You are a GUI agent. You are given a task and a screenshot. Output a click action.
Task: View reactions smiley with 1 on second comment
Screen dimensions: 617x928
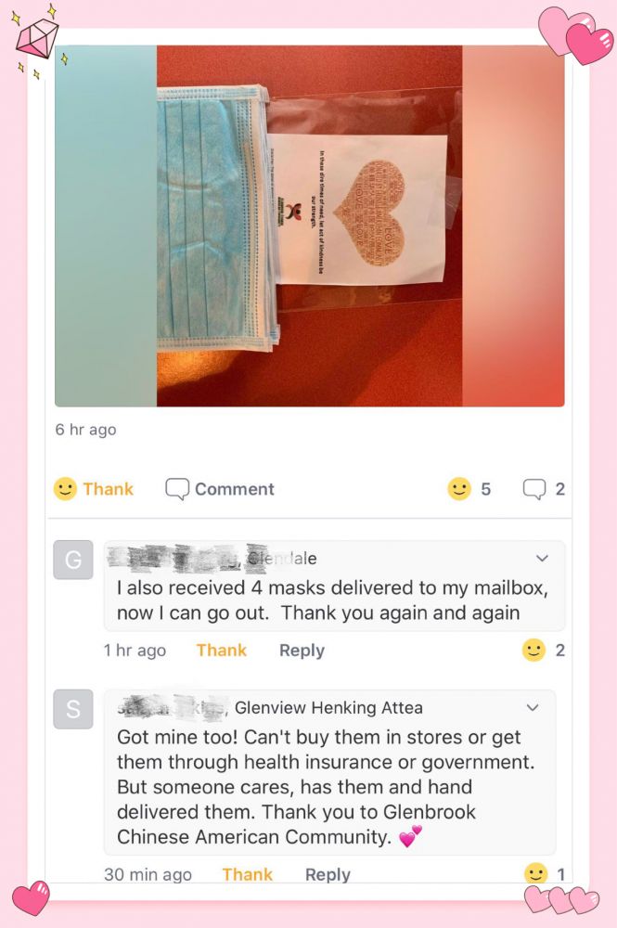pos(536,873)
